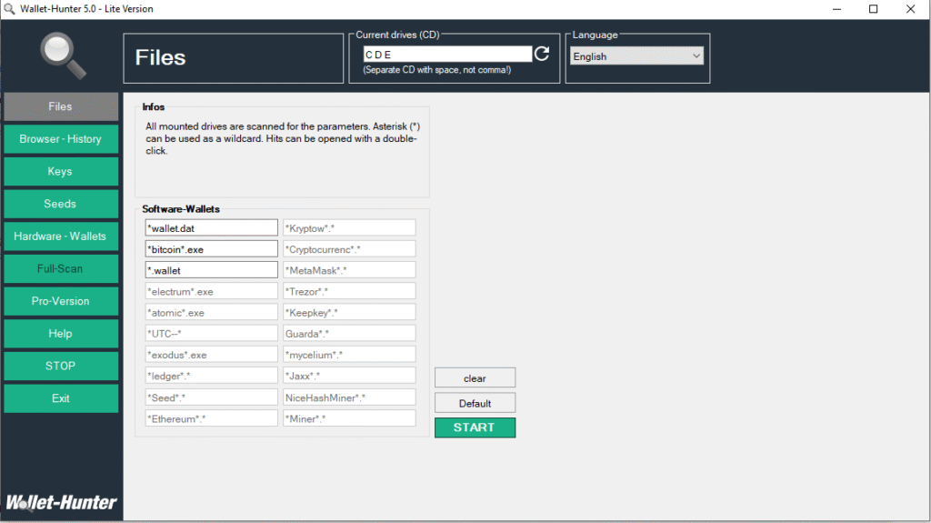Click the Infos description text
This screenshot has width=931, height=523.
[x=283, y=138]
